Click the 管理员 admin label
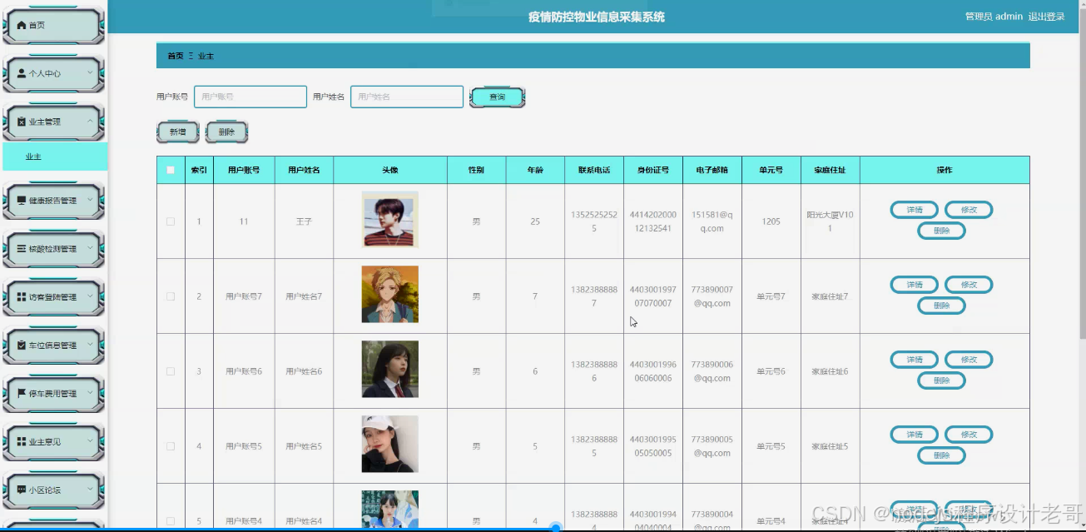Image resolution: width=1086 pixels, height=532 pixels. coord(994,17)
